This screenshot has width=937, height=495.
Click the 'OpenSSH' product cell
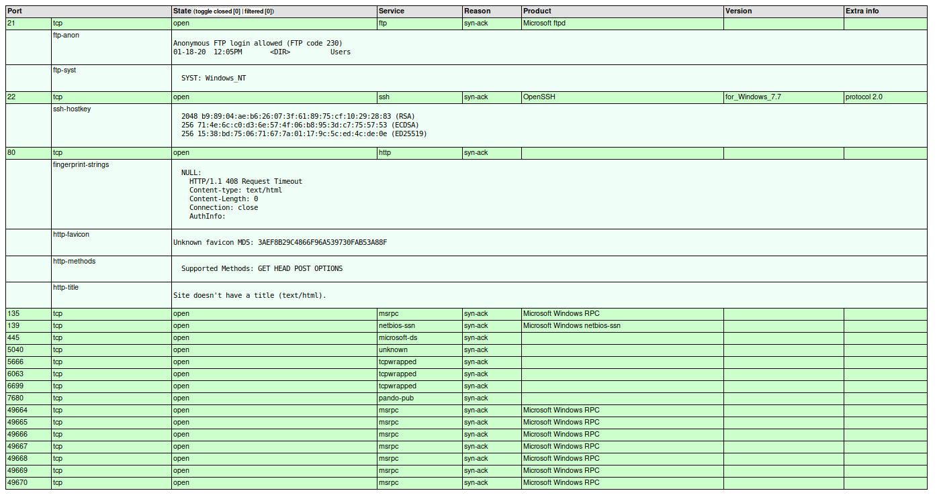click(623, 97)
